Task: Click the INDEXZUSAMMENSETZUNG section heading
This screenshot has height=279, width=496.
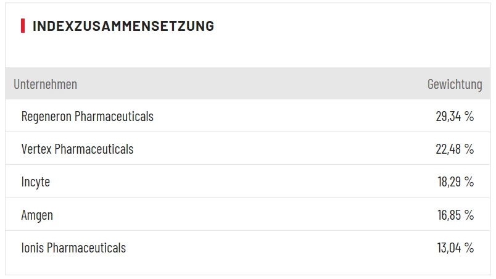Action: pos(123,26)
